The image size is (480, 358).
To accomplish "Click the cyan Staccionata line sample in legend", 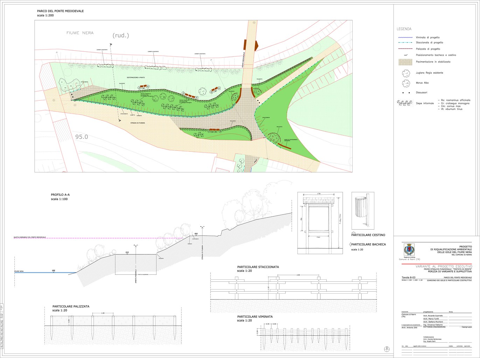I will point(405,43).
